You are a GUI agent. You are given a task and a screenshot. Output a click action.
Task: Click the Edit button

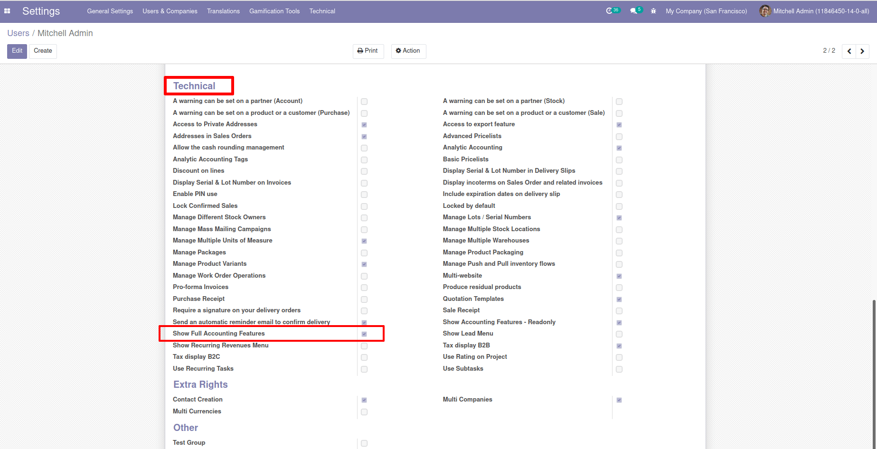[17, 51]
